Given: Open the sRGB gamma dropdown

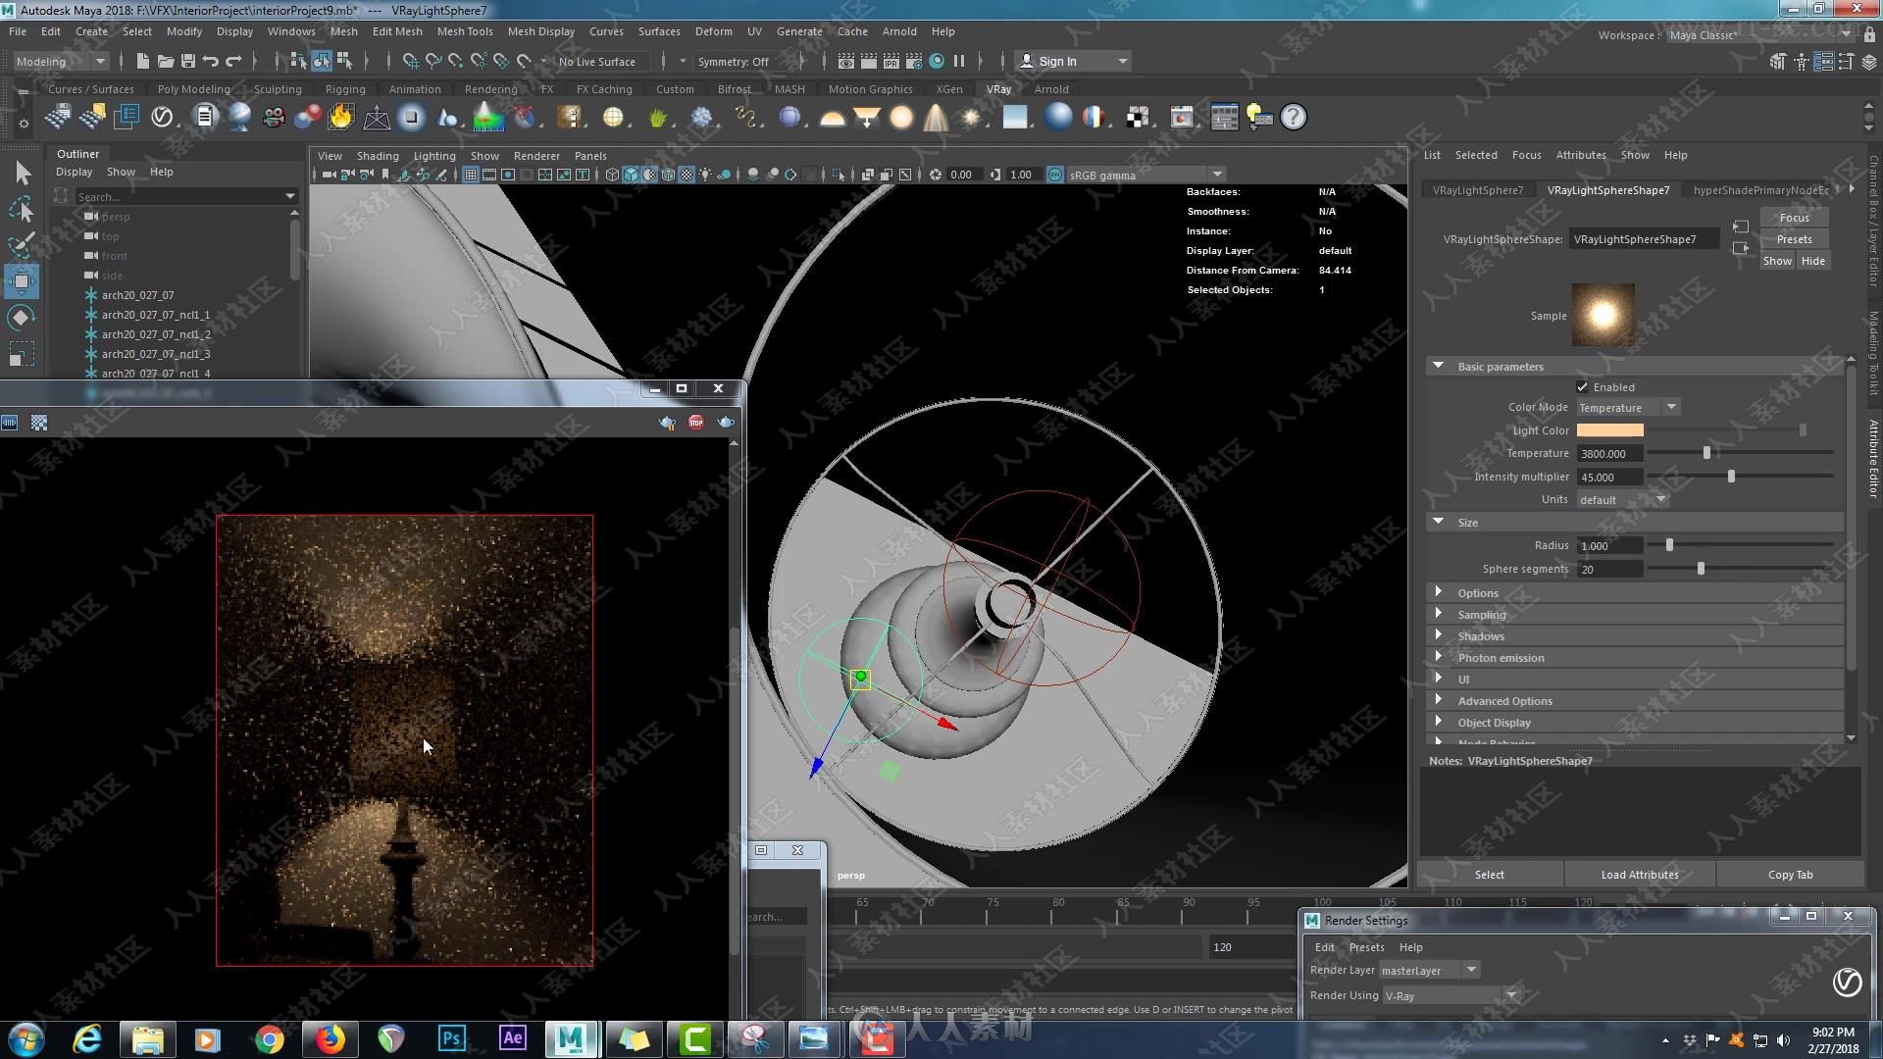Looking at the screenshot, I should [1145, 175].
